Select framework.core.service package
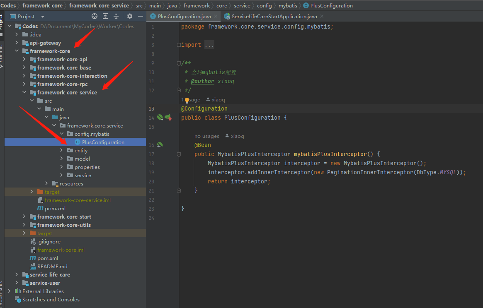This screenshot has height=308, width=483. 95,125
